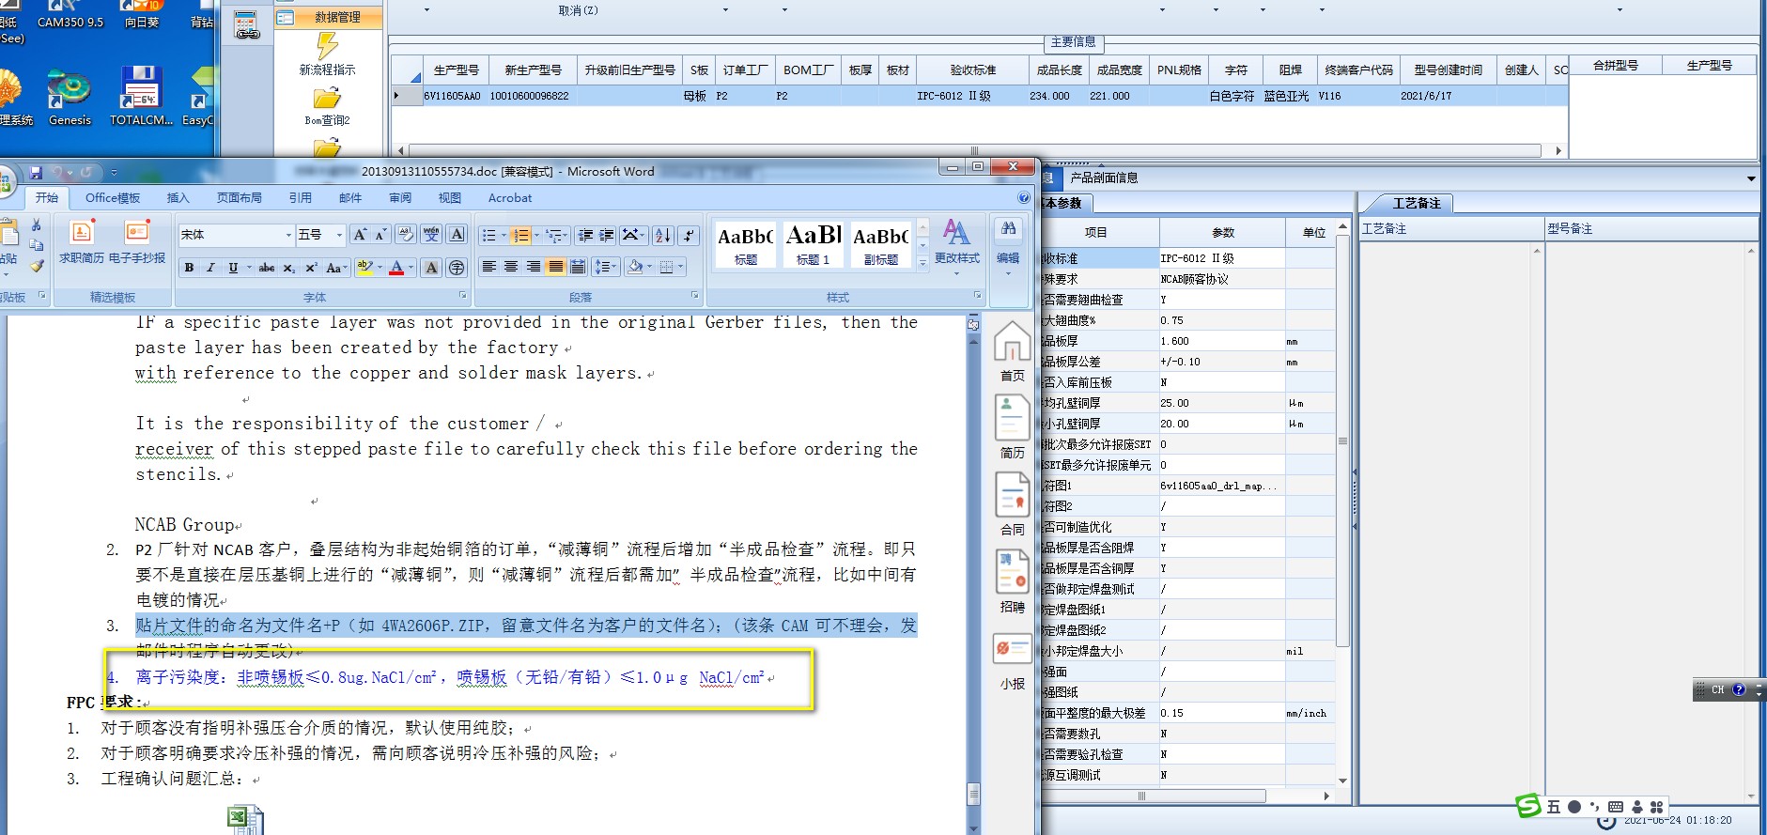Switch to the 审阅 ribbon tab

coord(400,198)
